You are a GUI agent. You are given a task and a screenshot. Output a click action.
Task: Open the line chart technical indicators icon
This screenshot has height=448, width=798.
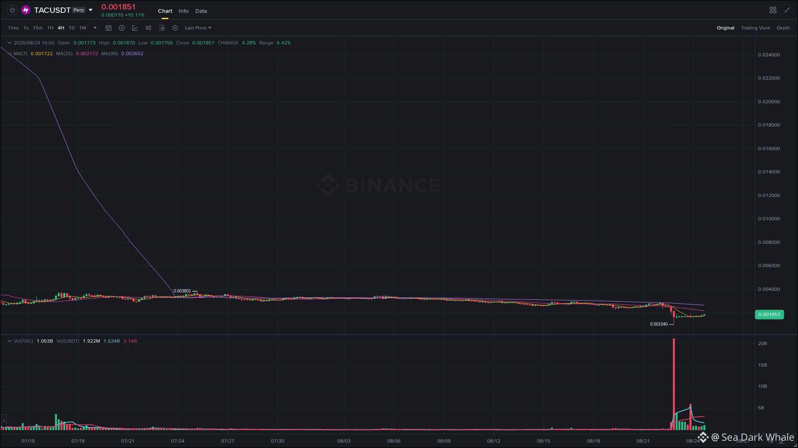click(x=135, y=28)
